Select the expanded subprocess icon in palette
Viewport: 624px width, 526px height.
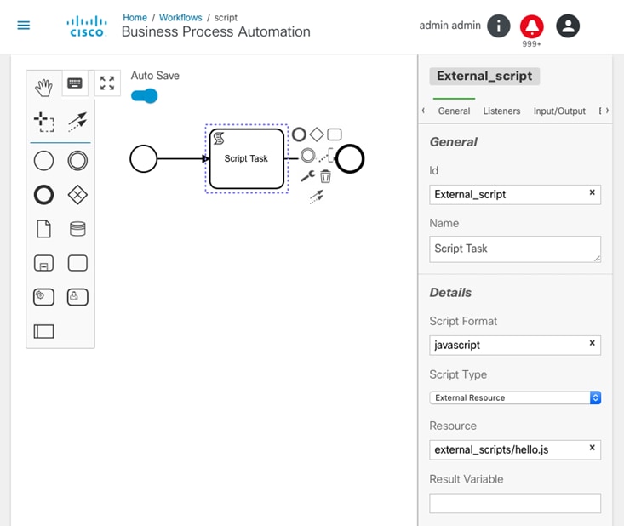pyautogui.click(x=43, y=263)
